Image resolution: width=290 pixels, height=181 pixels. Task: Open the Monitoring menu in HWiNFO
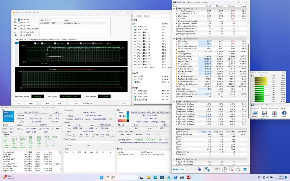tap(274, 109)
